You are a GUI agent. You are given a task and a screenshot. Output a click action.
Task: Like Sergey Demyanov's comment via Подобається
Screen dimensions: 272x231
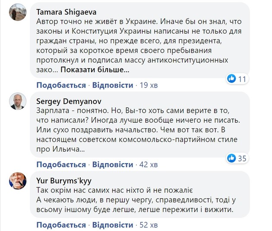pyautogui.click(x=61, y=165)
